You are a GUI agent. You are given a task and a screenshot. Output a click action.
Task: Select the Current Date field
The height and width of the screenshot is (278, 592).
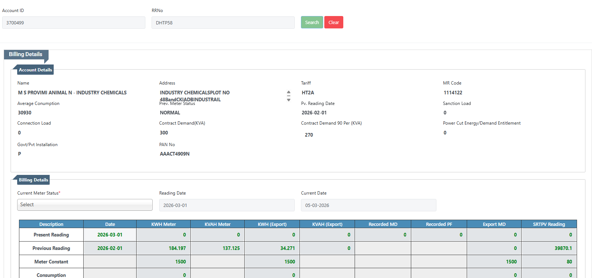368,205
